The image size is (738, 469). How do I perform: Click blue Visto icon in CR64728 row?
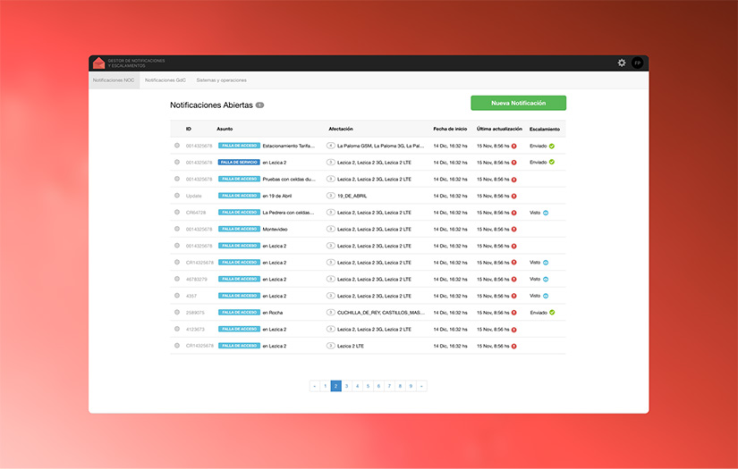pos(546,213)
